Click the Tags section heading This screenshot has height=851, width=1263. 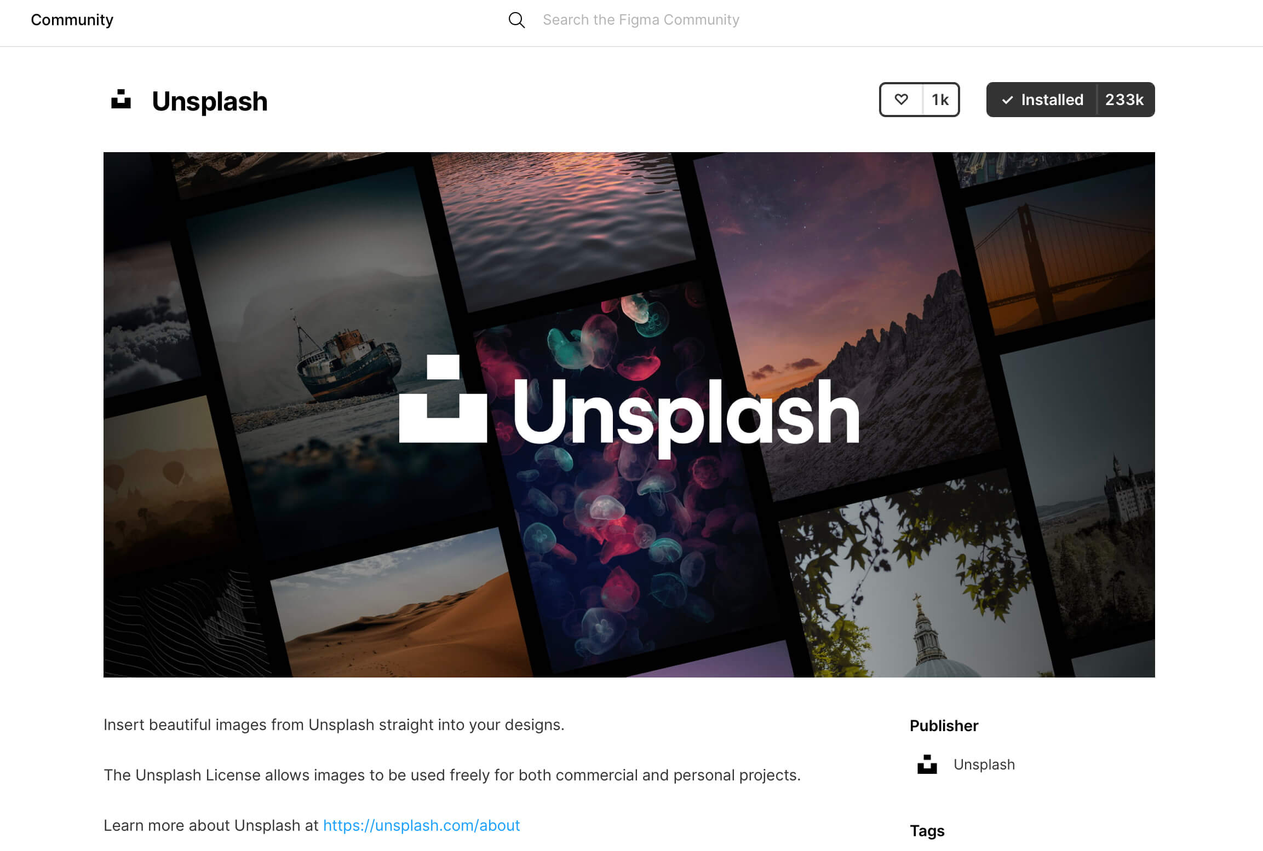tap(927, 831)
